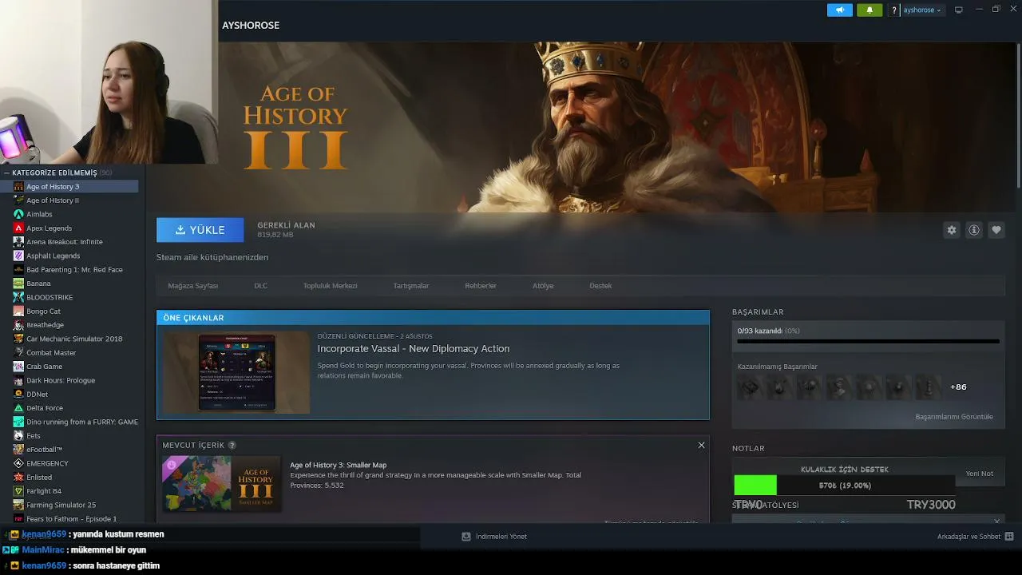The width and height of the screenshot is (1022, 575).
Task: Select Age of History II game icon
Action: (x=18, y=200)
